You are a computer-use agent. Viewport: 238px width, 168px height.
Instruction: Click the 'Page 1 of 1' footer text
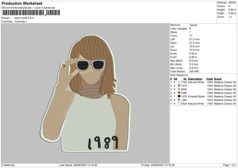(x=230, y=165)
